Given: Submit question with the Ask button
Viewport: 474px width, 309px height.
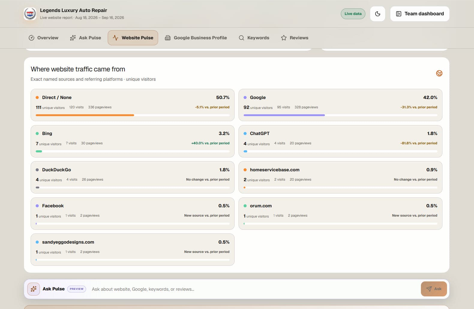Looking at the screenshot, I should [434, 289].
